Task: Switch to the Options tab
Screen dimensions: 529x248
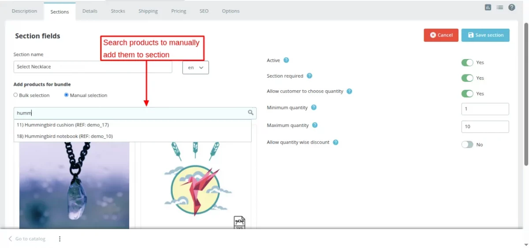Action: 231,11
